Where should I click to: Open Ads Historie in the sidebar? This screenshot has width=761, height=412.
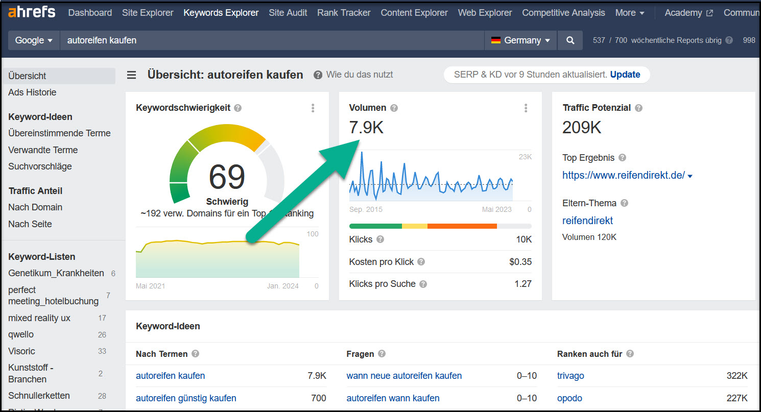(x=32, y=92)
